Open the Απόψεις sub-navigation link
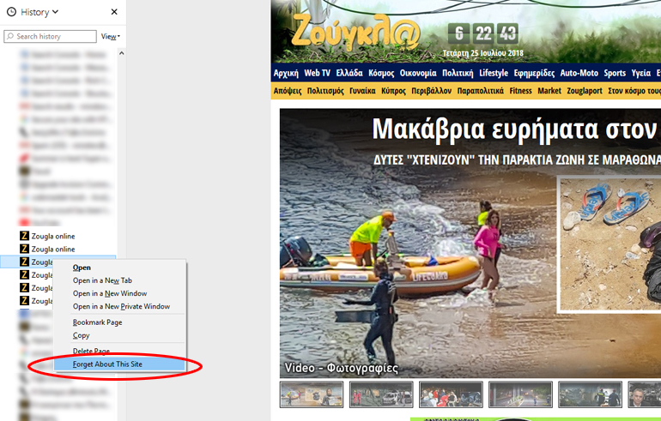This screenshot has height=421, width=661. pyautogui.click(x=288, y=91)
